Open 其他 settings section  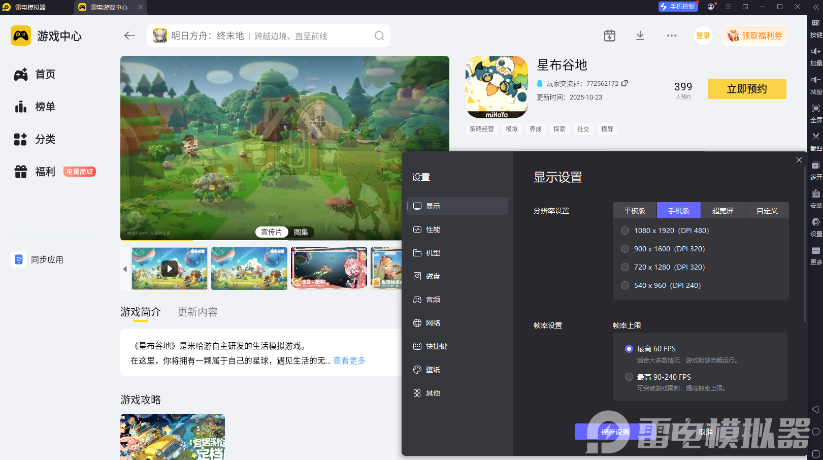point(457,393)
